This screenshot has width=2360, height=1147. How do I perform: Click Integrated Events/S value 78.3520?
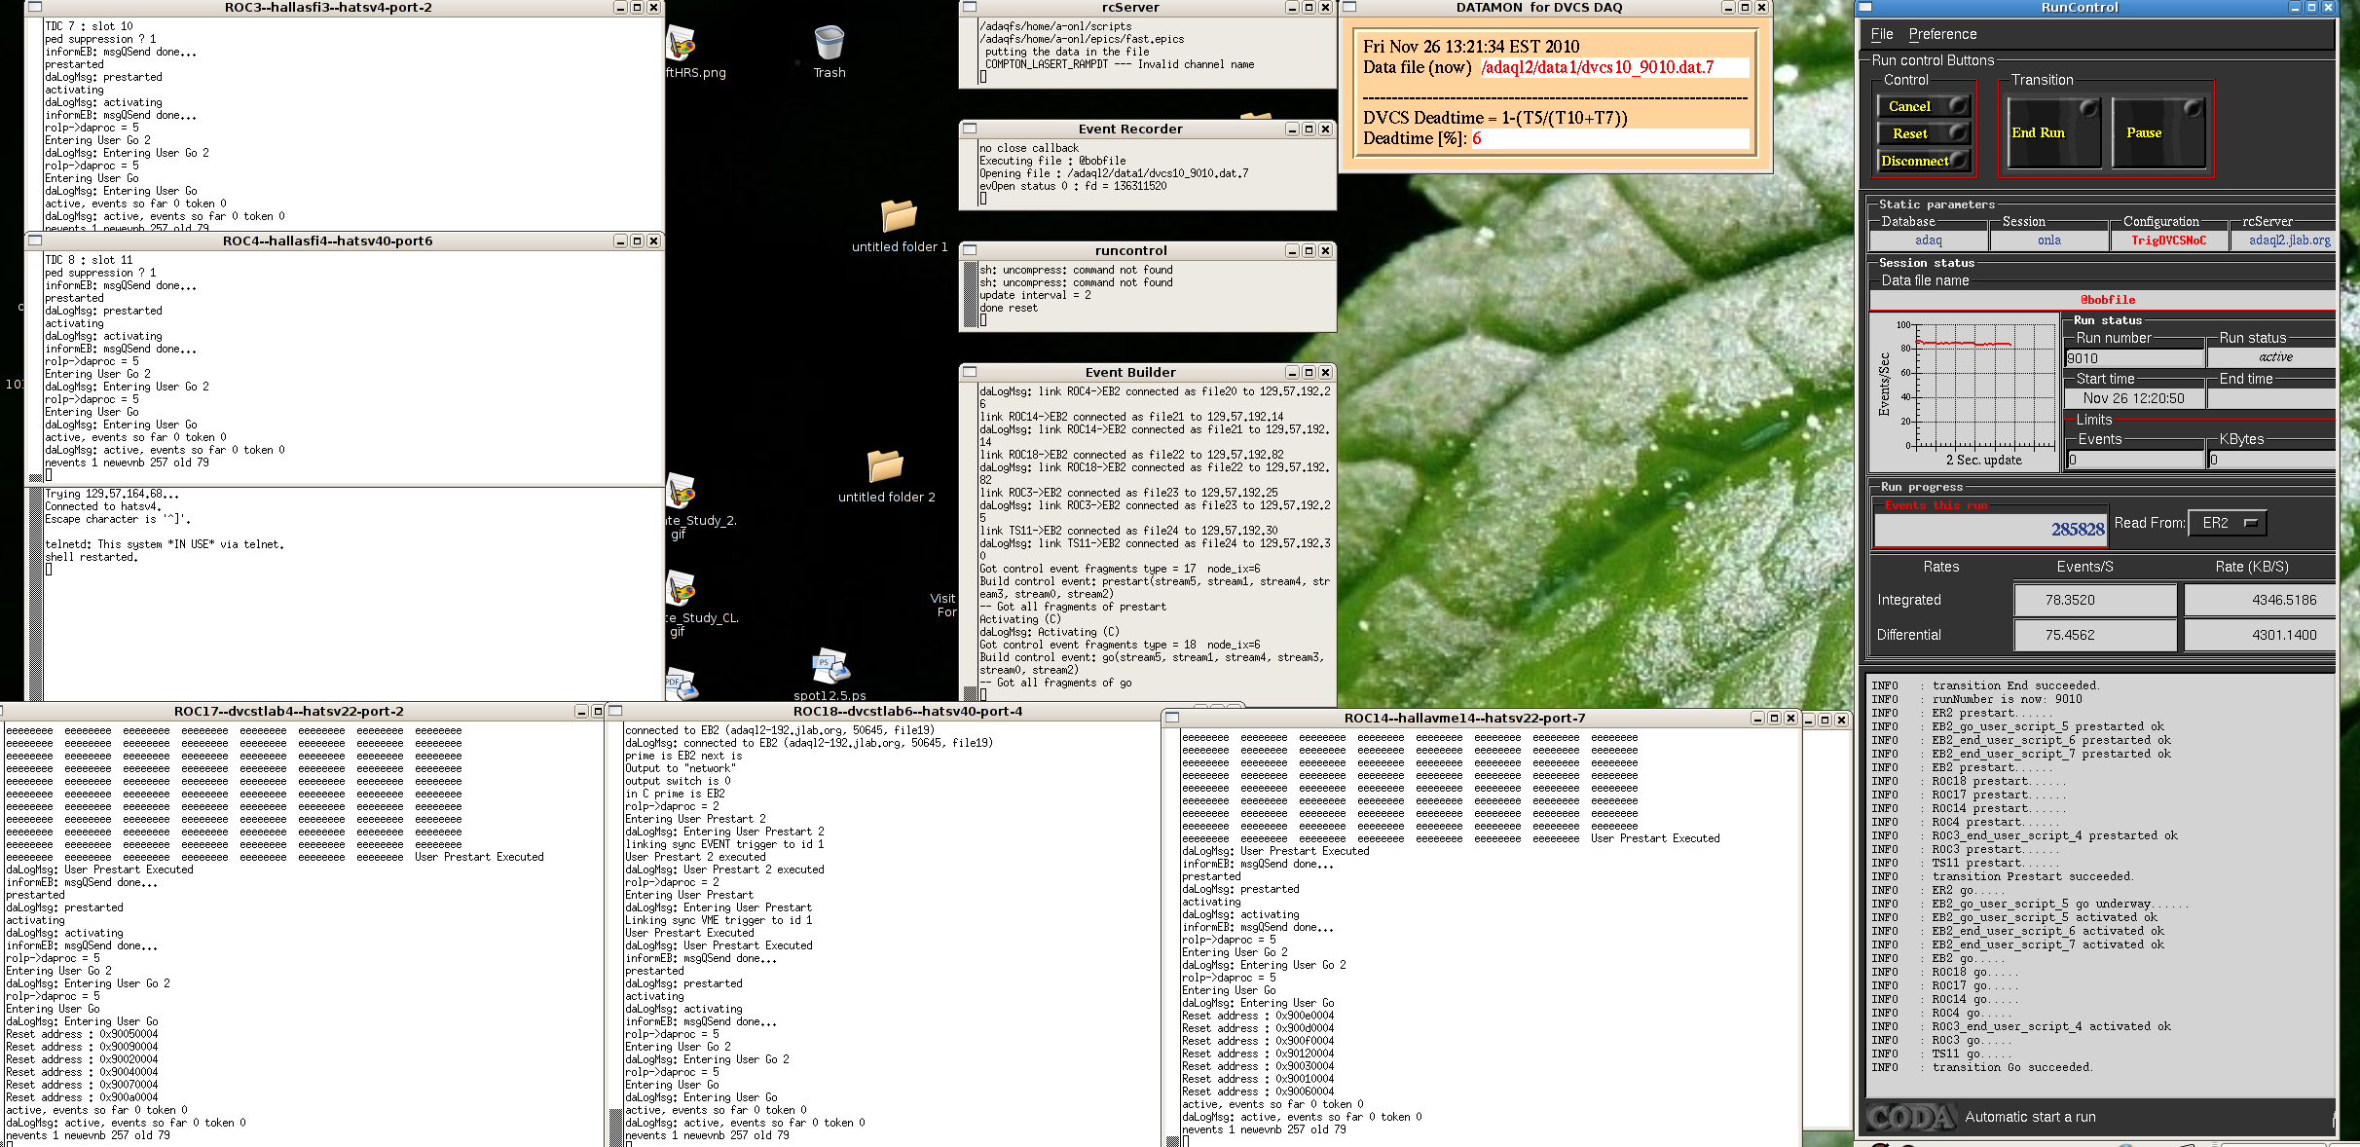point(2094,600)
